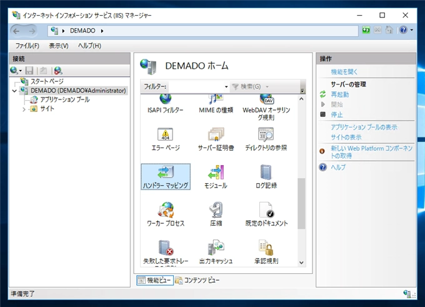Click the connect globe icon in connections toolbar
425x307 pixels.
click(x=14, y=71)
